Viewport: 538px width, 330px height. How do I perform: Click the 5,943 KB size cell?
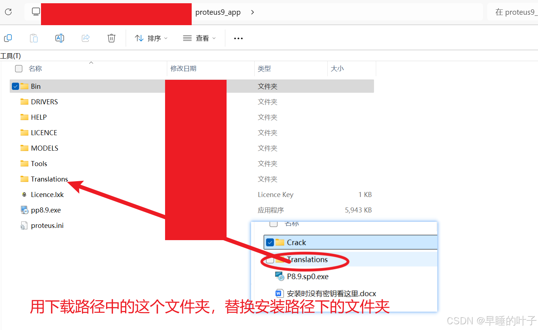click(358, 210)
